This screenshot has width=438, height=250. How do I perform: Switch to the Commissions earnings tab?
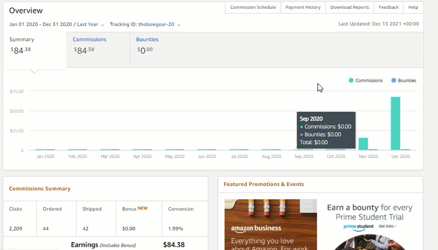[x=98, y=50]
